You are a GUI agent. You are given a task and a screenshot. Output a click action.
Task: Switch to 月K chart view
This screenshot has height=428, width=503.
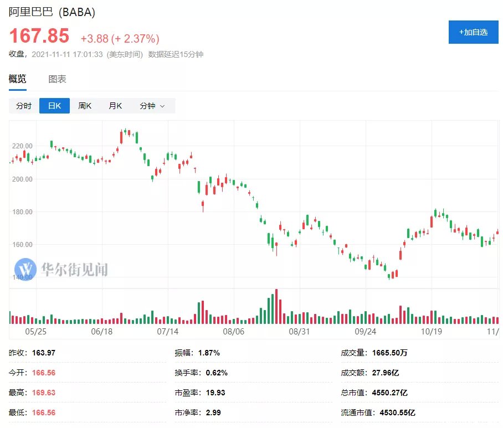[x=115, y=106]
